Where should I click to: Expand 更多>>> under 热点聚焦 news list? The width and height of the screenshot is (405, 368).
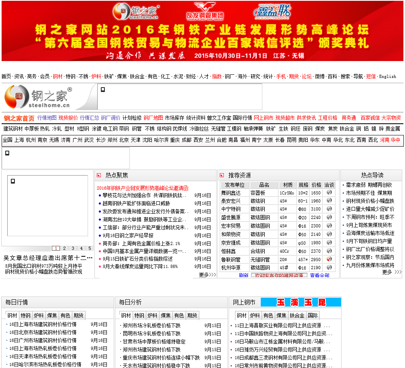click(207, 275)
